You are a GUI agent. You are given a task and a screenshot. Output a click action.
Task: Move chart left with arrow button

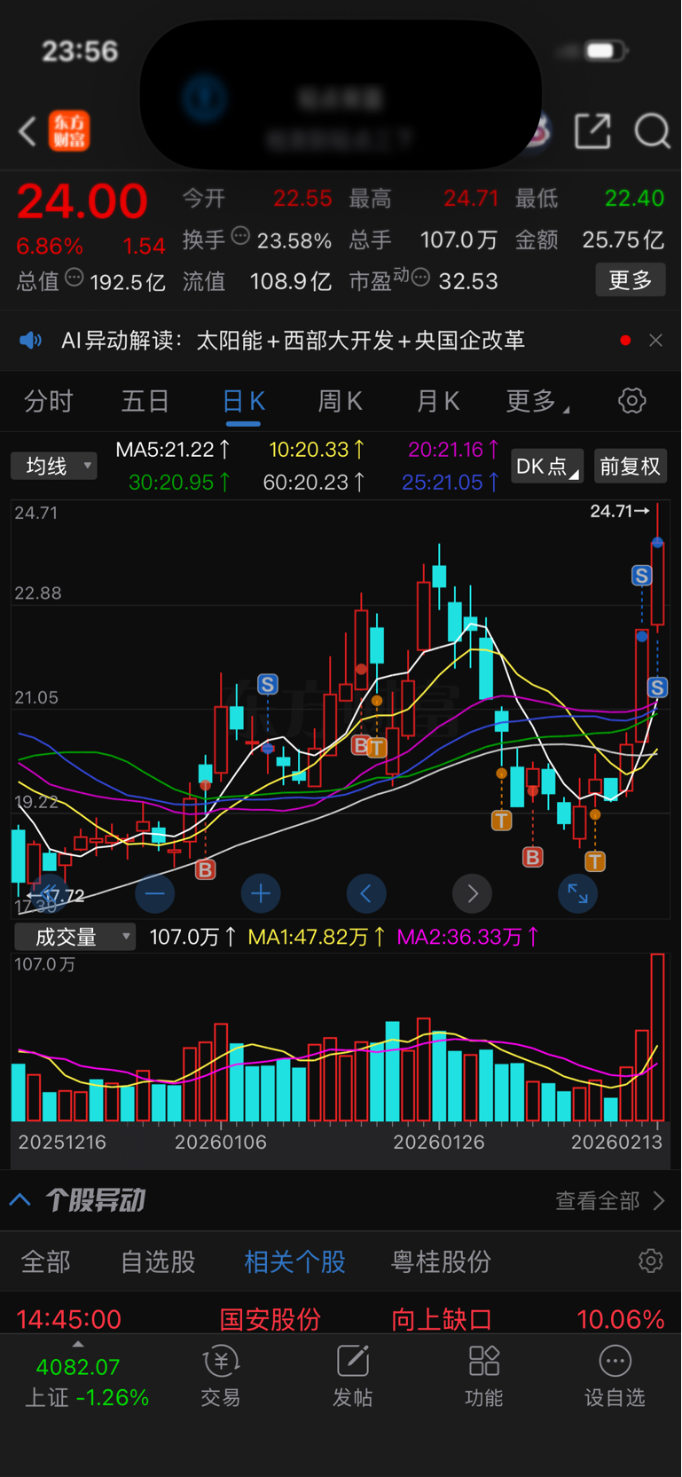tap(366, 893)
